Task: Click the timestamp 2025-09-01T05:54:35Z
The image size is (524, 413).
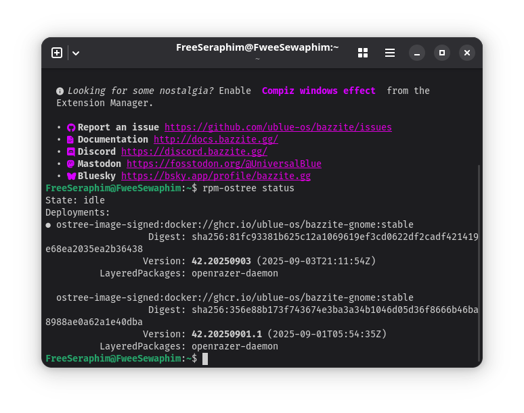Action: [x=327, y=335]
